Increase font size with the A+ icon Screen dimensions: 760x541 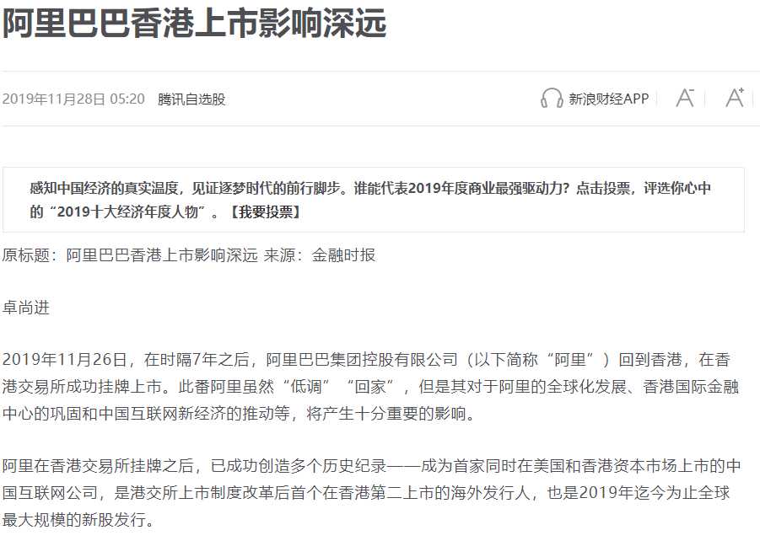point(735,98)
